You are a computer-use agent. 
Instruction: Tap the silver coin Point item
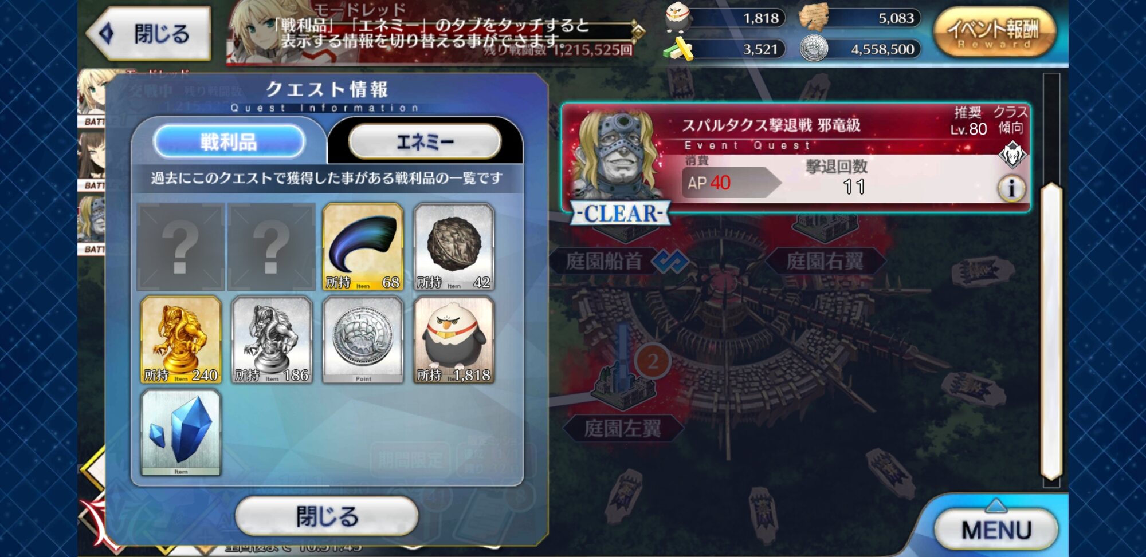pos(363,339)
